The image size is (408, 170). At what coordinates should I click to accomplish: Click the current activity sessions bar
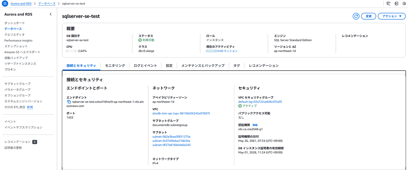tap(212, 51)
